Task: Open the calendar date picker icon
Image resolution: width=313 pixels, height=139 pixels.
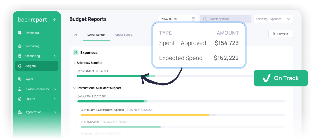Action: pos(194,19)
